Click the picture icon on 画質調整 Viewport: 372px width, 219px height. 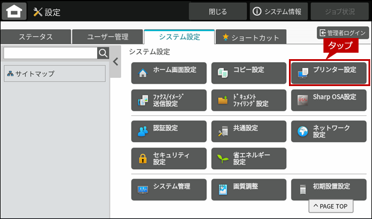tap(223, 190)
